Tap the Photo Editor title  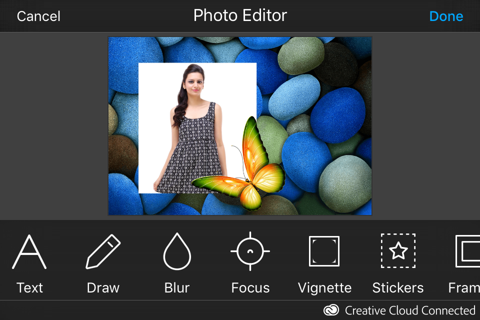coord(240,15)
